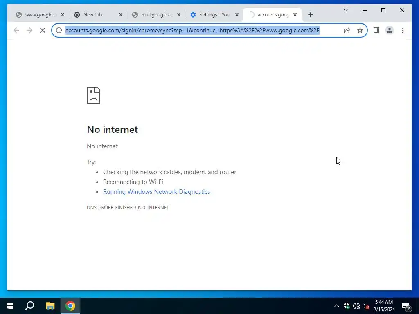Click the browser forward arrow
Viewport: 419px width, 314px height.
coord(29,30)
